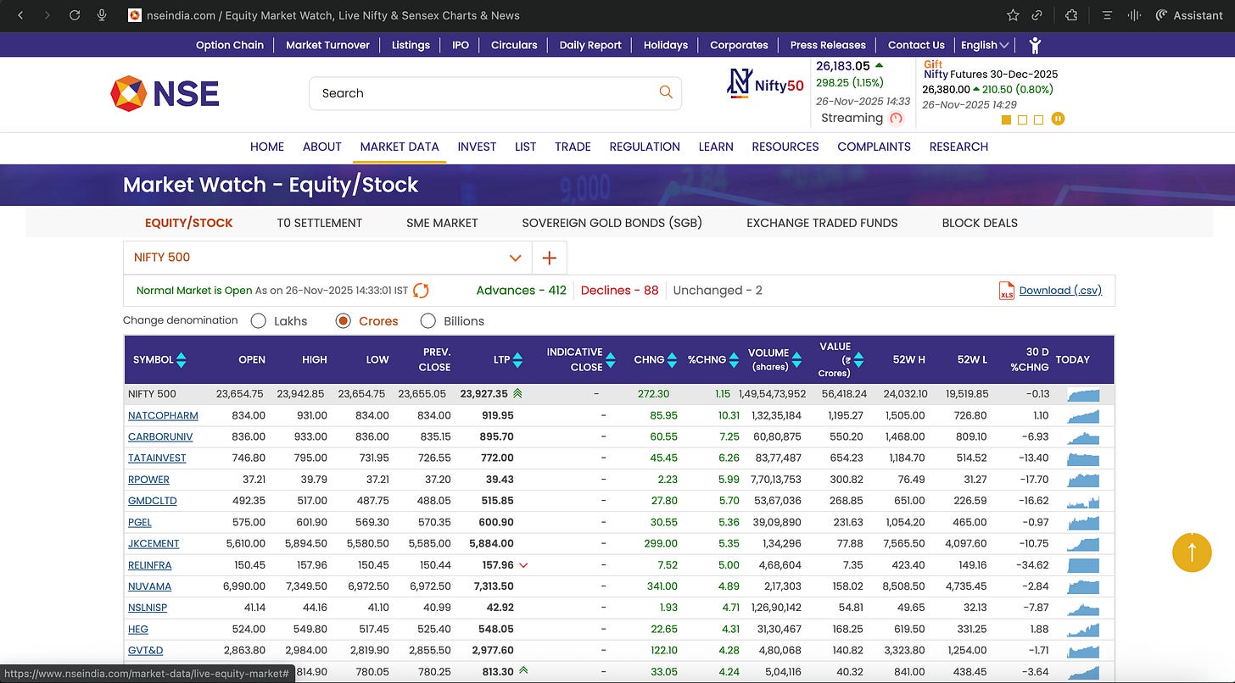1235x683 pixels.
Task: Sort the table by the %CHNG column arrows
Action: 733,360
